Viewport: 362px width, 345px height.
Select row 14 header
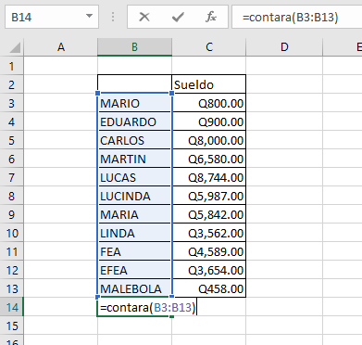pos(12,307)
